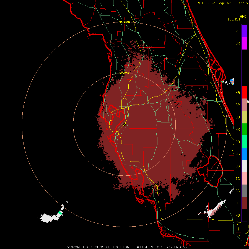Click the IC pink legend swatch
The width and height of the screenshot is (249, 249).
pyautogui.click(x=244, y=178)
